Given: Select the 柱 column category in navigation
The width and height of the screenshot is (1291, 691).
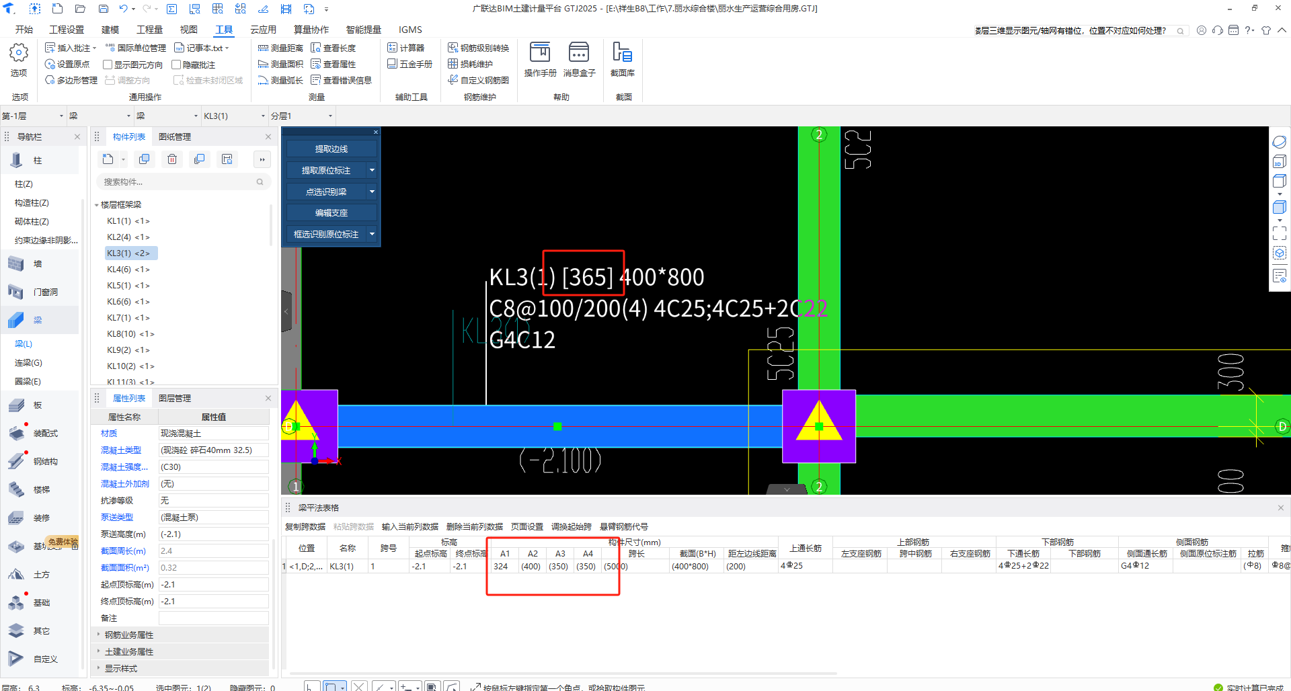Looking at the screenshot, I should tap(40, 160).
